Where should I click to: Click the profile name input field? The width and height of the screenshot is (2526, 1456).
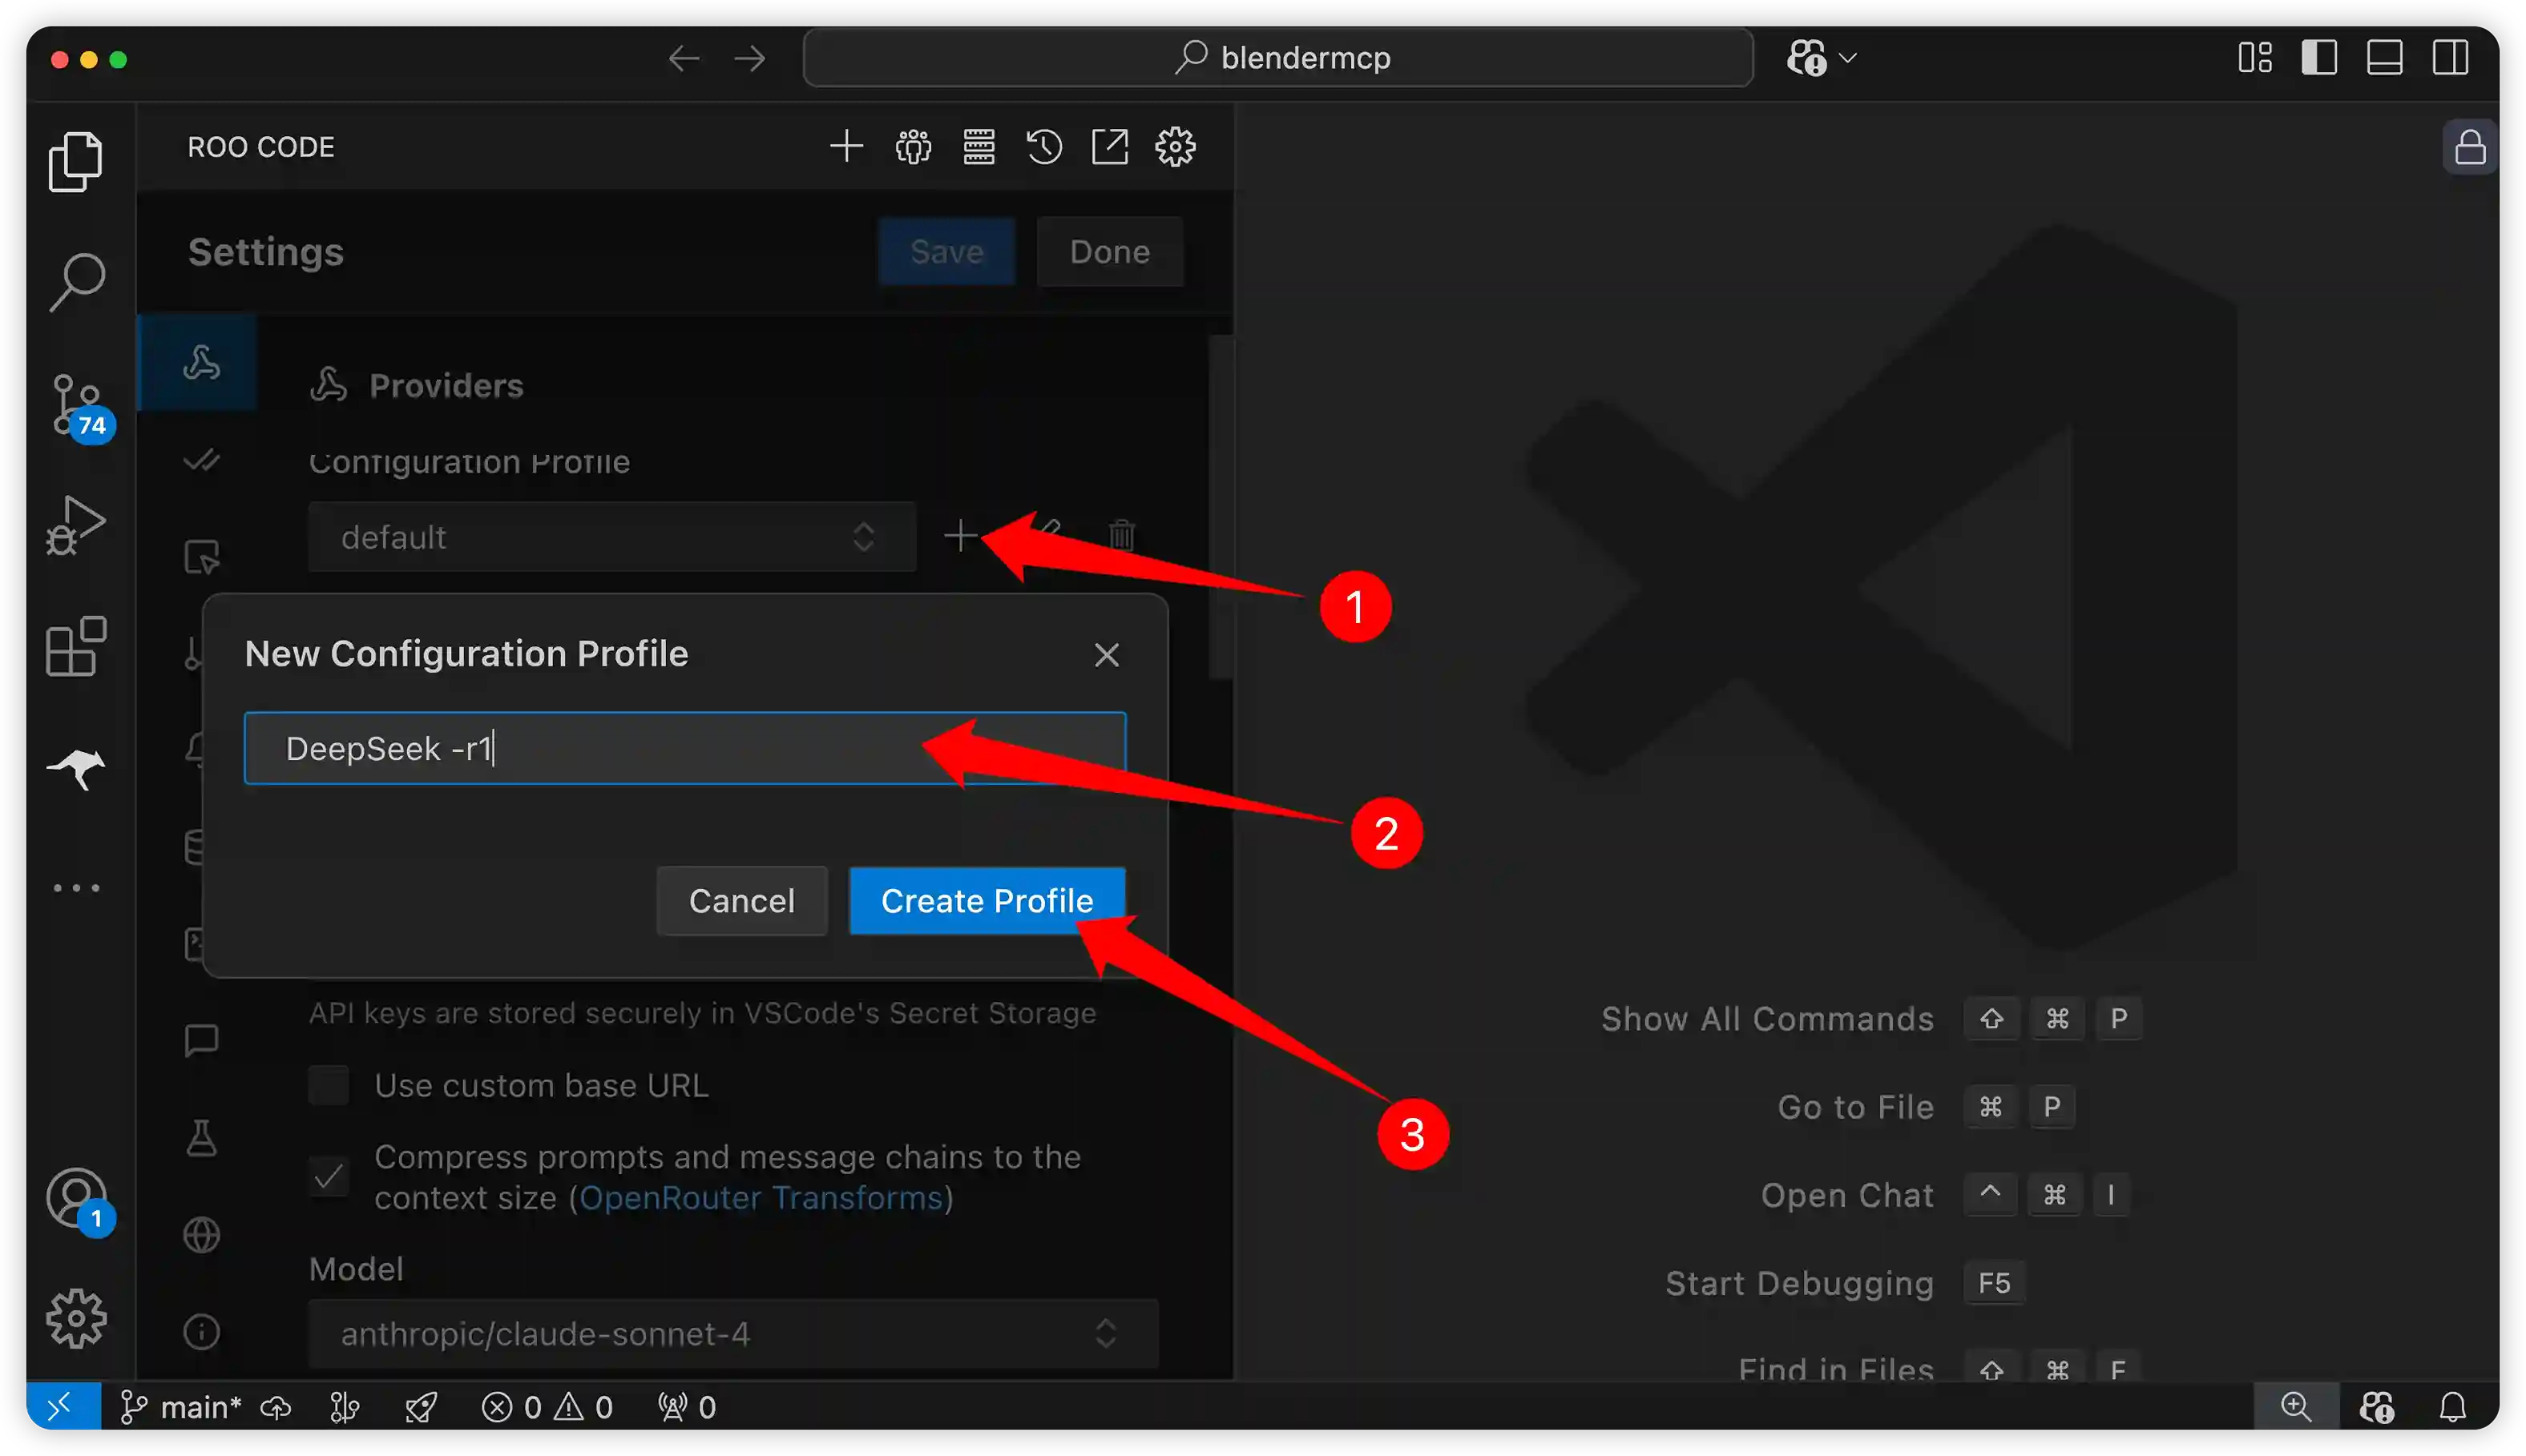point(684,748)
